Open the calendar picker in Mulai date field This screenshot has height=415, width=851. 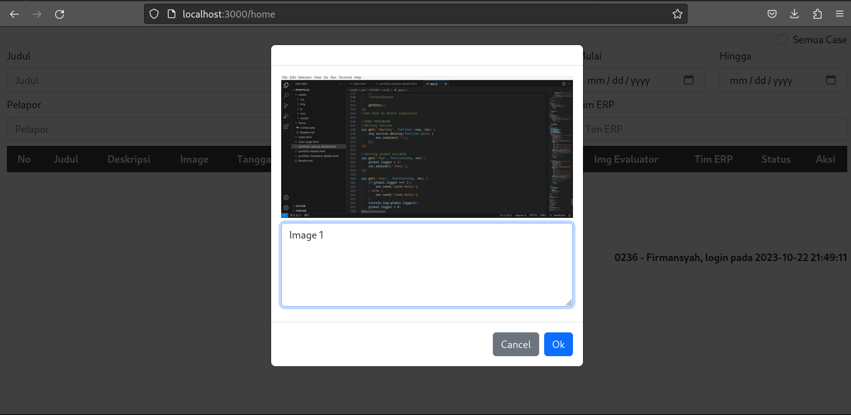coord(689,80)
